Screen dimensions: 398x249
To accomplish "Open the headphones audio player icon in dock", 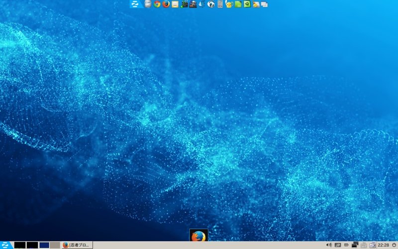I will pos(211,4).
